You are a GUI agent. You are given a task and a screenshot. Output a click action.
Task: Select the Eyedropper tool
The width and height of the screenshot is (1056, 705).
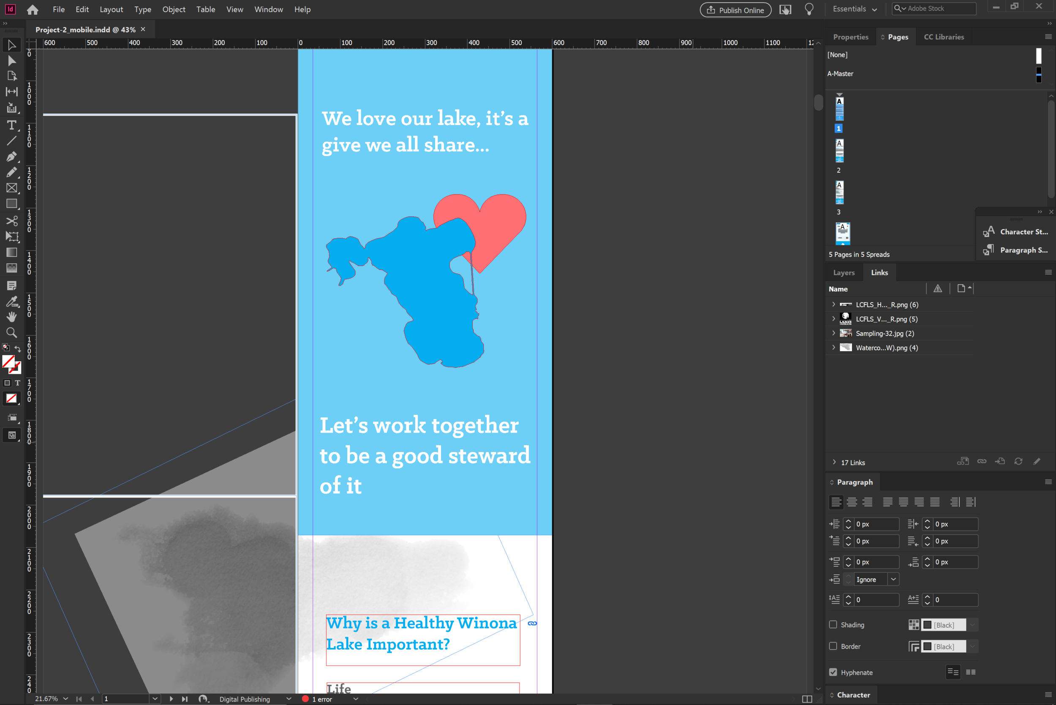tap(12, 301)
